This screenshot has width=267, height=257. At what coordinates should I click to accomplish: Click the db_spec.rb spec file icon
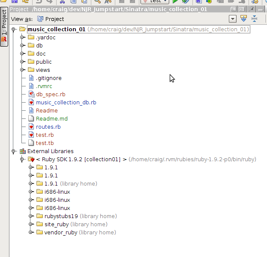coord(32,94)
